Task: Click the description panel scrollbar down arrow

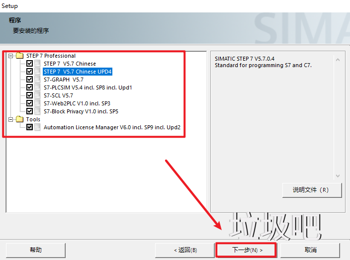Action: (x=338, y=176)
